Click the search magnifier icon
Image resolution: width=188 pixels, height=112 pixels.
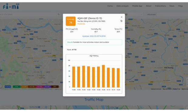point(59,14)
